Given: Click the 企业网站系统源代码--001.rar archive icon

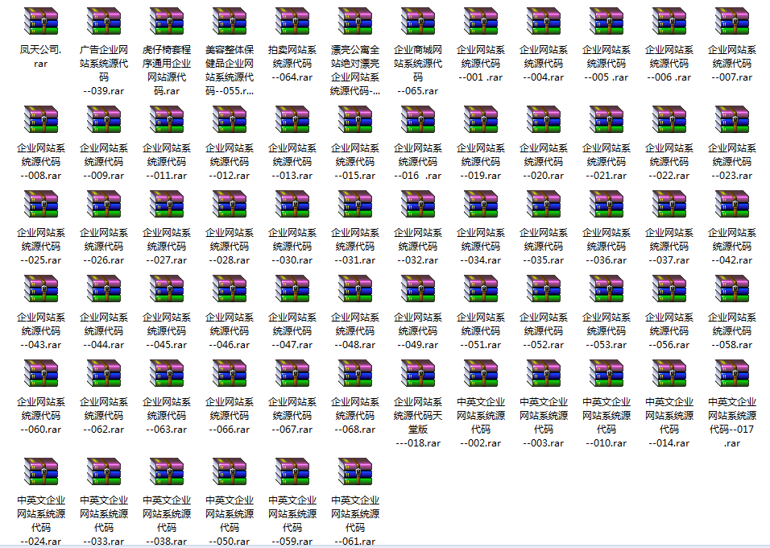Looking at the screenshot, I should pyautogui.click(x=481, y=22).
